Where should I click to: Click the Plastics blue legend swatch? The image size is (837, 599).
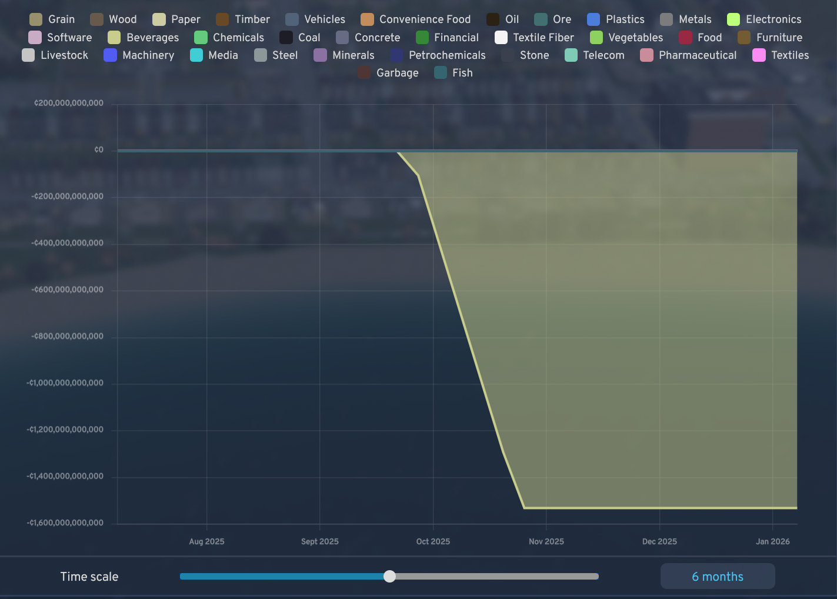[x=593, y=19]
